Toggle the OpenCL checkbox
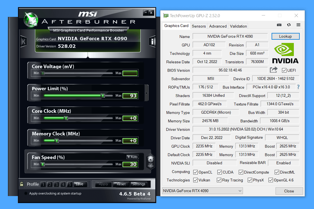 coord(195,172)
